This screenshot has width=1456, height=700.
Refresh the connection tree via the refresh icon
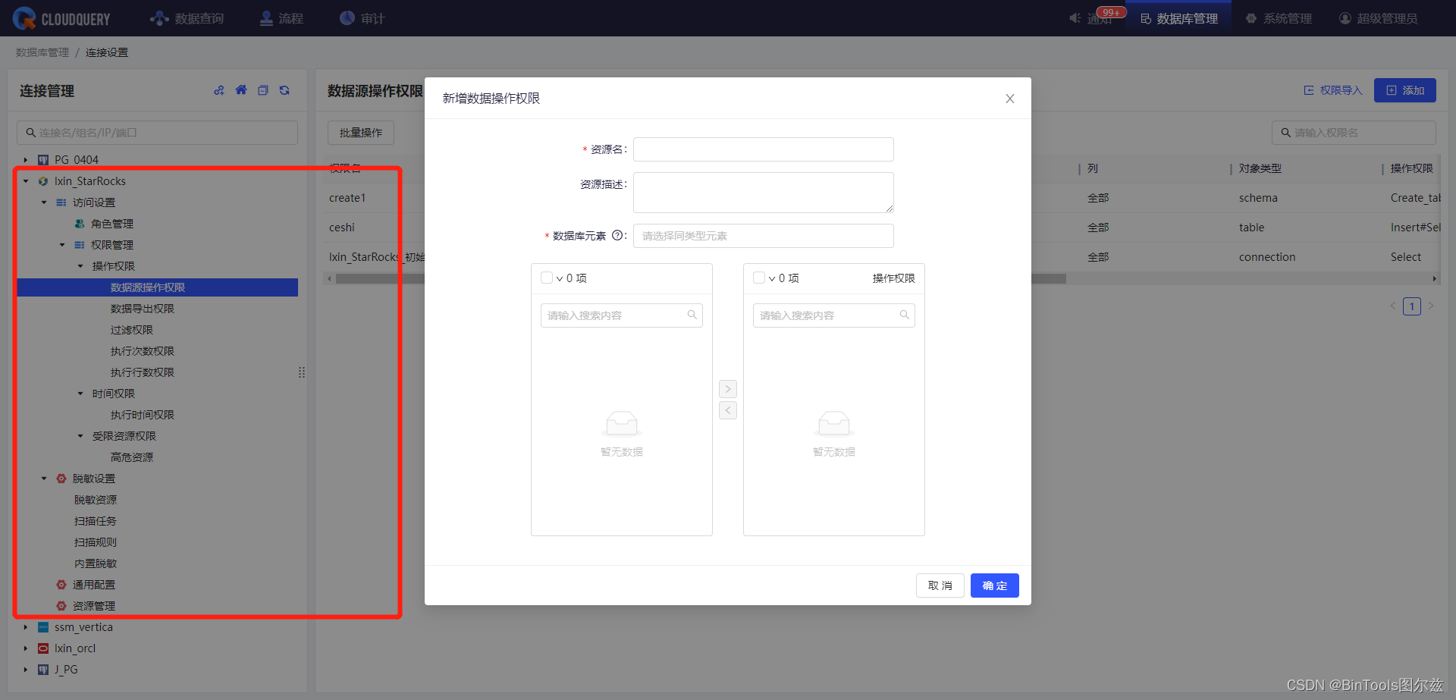[x=284, y=90]
